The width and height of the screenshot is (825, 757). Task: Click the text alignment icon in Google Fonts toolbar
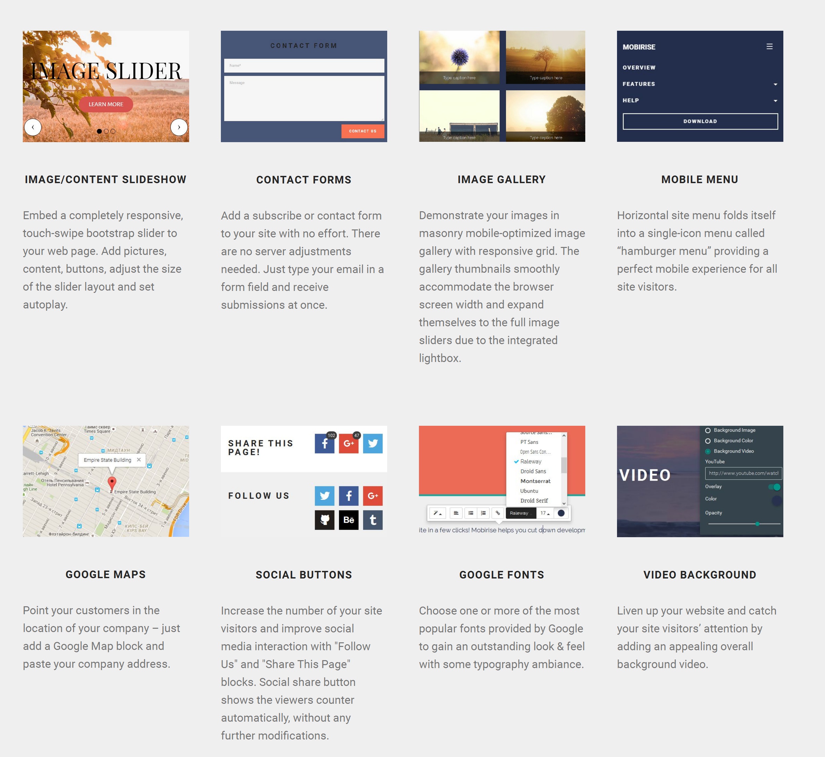click(x=456, y=513)
